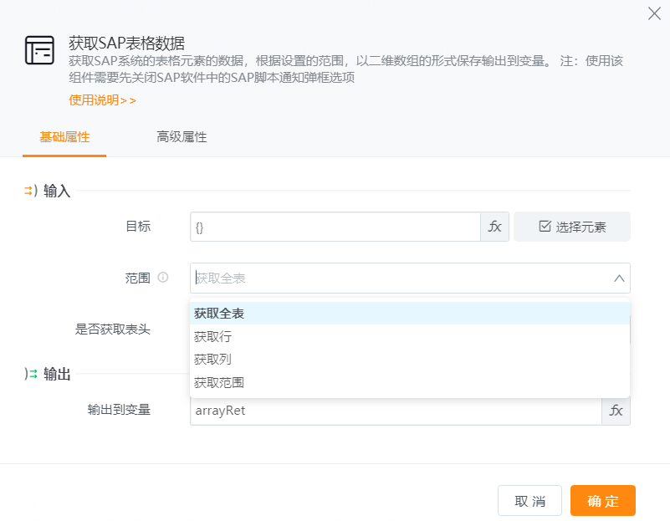
Task: Click the info icon next to 范围
Action: (163, 278)
